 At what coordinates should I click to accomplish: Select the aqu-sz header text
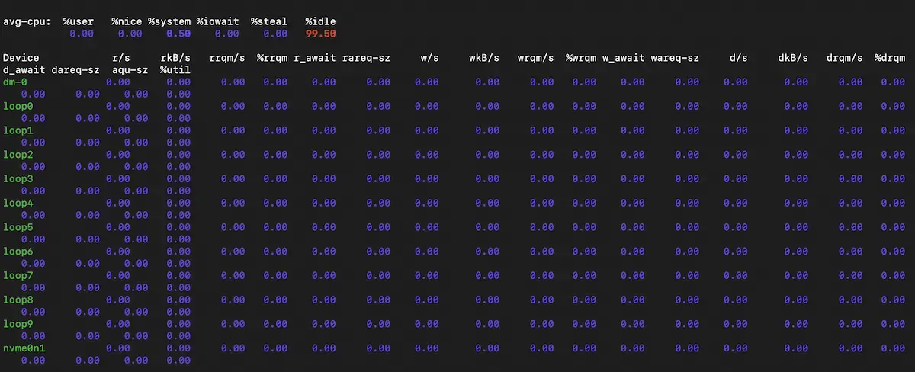[x=130, y=69]
